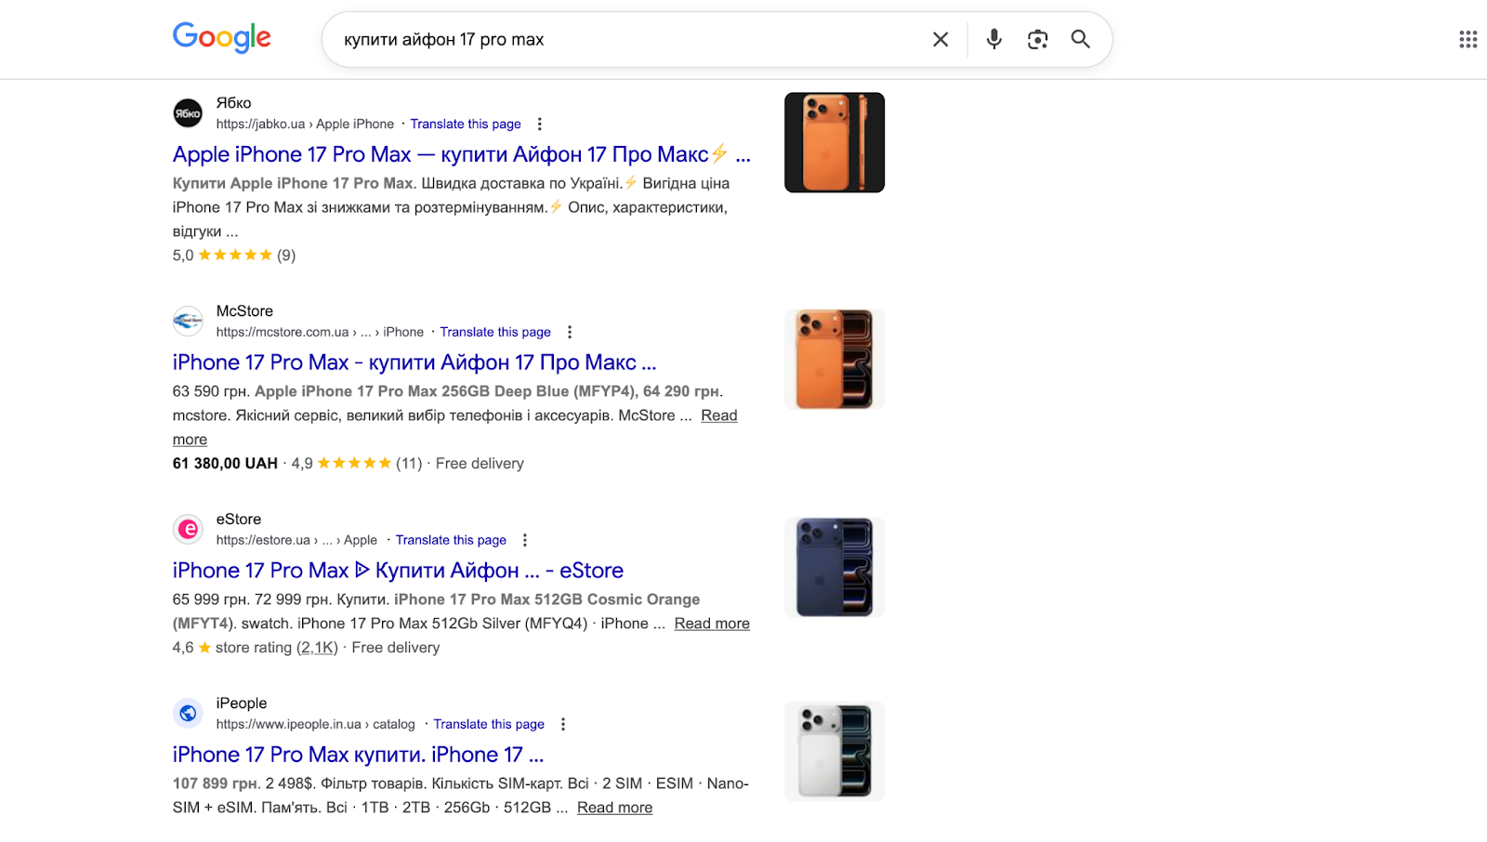
Task: Click 'Free delivery' in the eStore result
Action: click(x=396, y=648)
